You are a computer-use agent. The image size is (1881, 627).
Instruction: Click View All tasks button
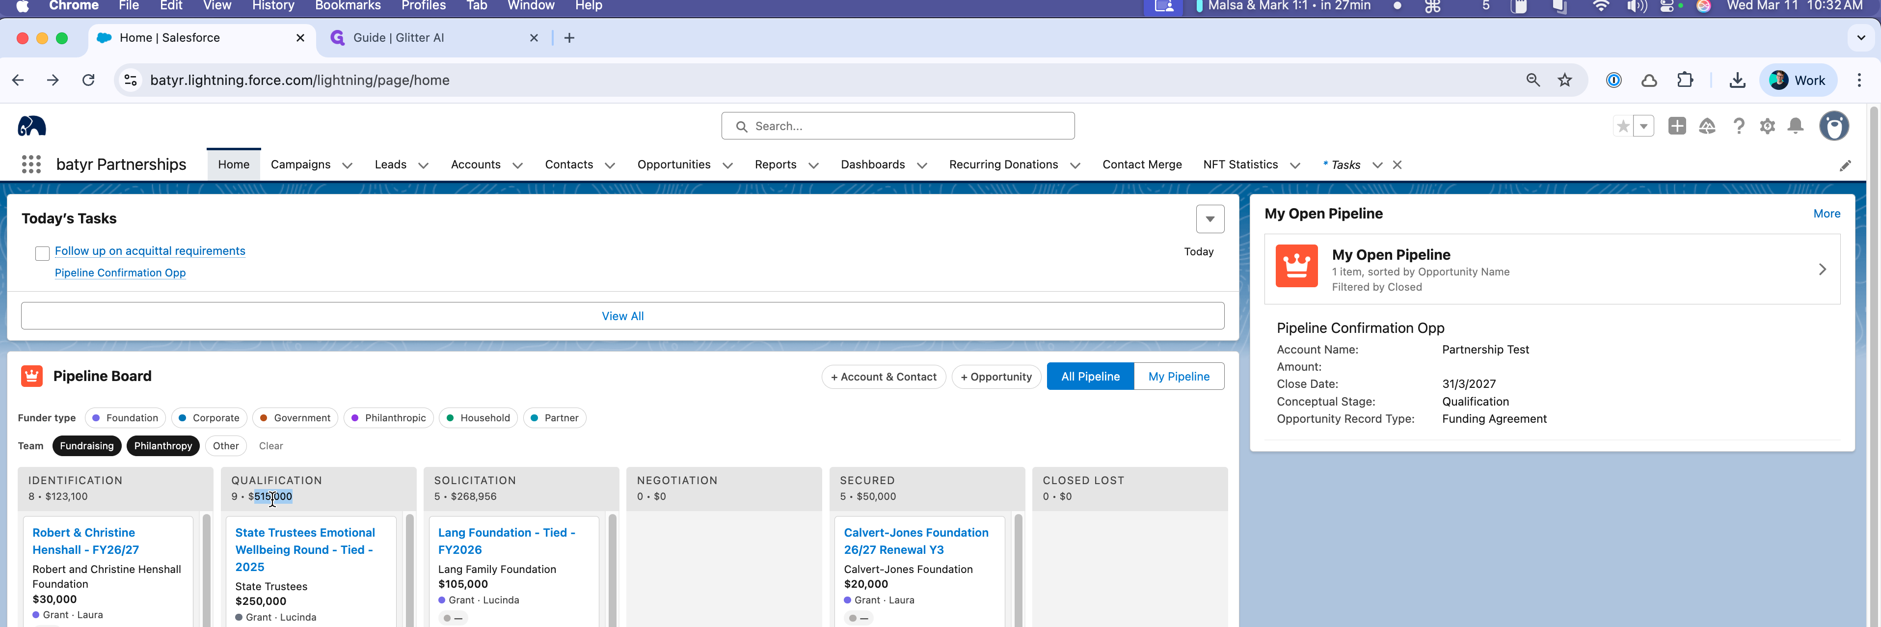point(623,316)
